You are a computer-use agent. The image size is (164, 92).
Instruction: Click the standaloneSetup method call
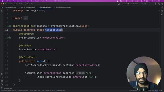[x=63, y=65]
